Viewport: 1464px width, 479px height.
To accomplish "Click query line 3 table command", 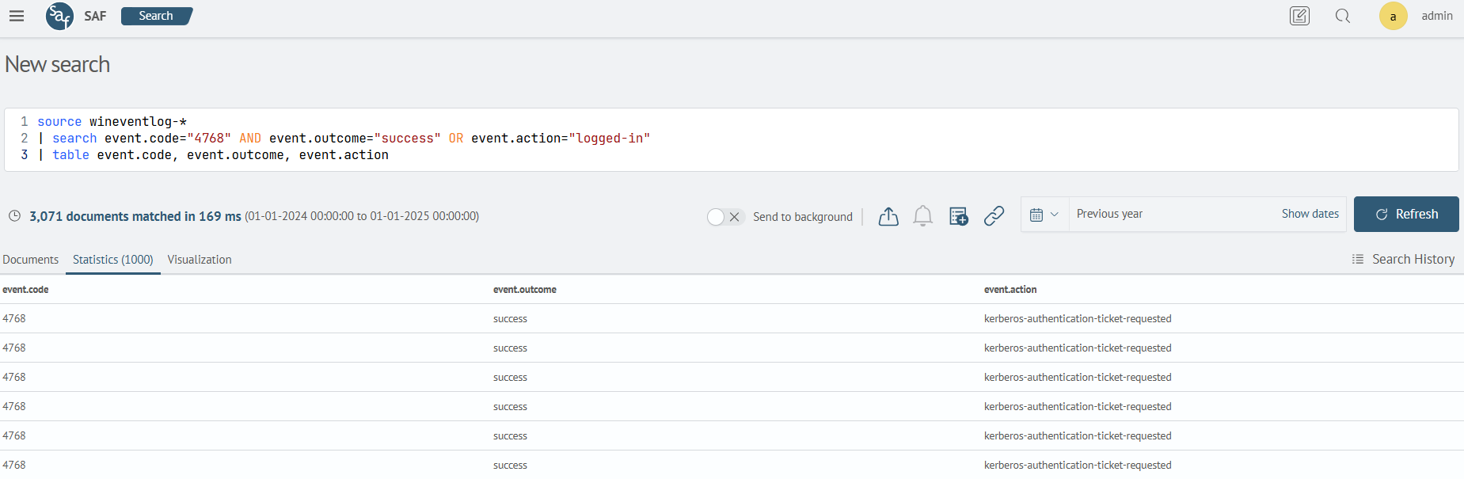I will (214, 155).
